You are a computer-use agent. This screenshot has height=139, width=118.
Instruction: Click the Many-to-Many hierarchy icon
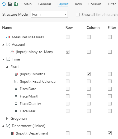pos(12,52)
